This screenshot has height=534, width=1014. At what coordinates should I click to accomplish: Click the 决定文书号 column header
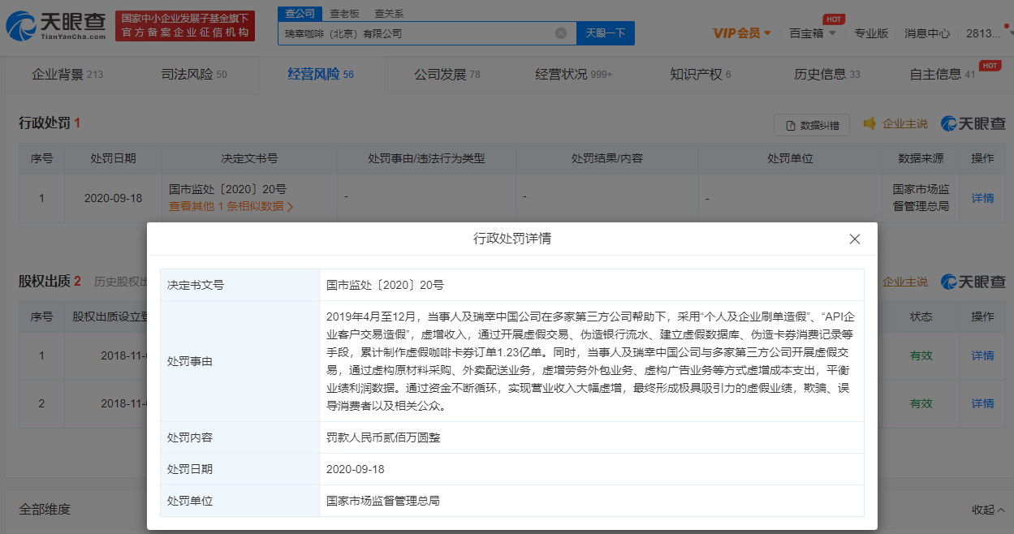pyautogui.click(x=250, y=158)
